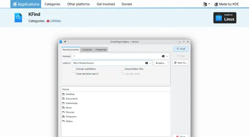Click the KDE gear logo in Applications

15,4
